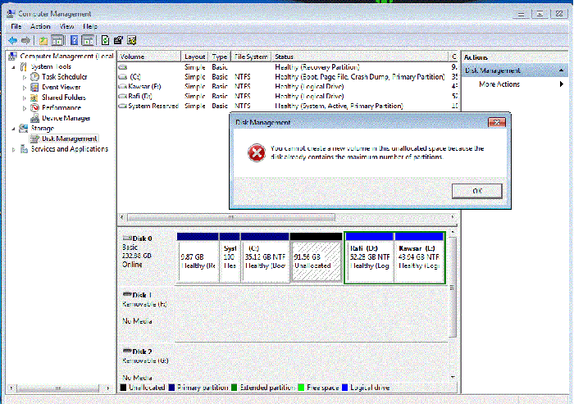Click the Storage icon in tree
The image size is (574, 404).
pyautogui.click(x=24, y=128)
